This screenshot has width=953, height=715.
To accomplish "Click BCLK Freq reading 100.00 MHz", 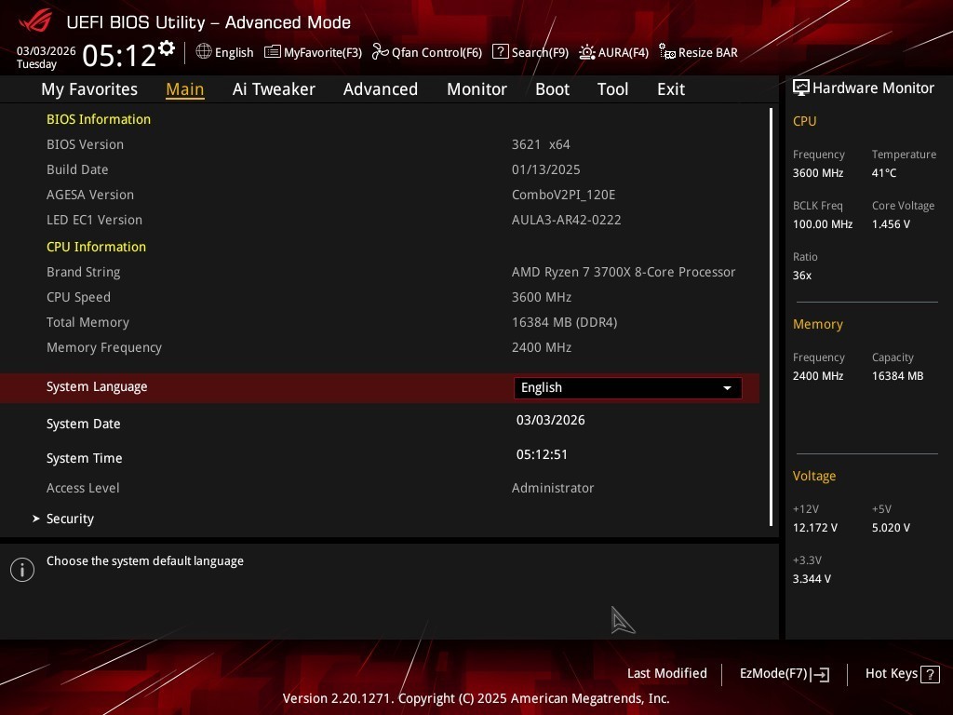I will 823,224.
